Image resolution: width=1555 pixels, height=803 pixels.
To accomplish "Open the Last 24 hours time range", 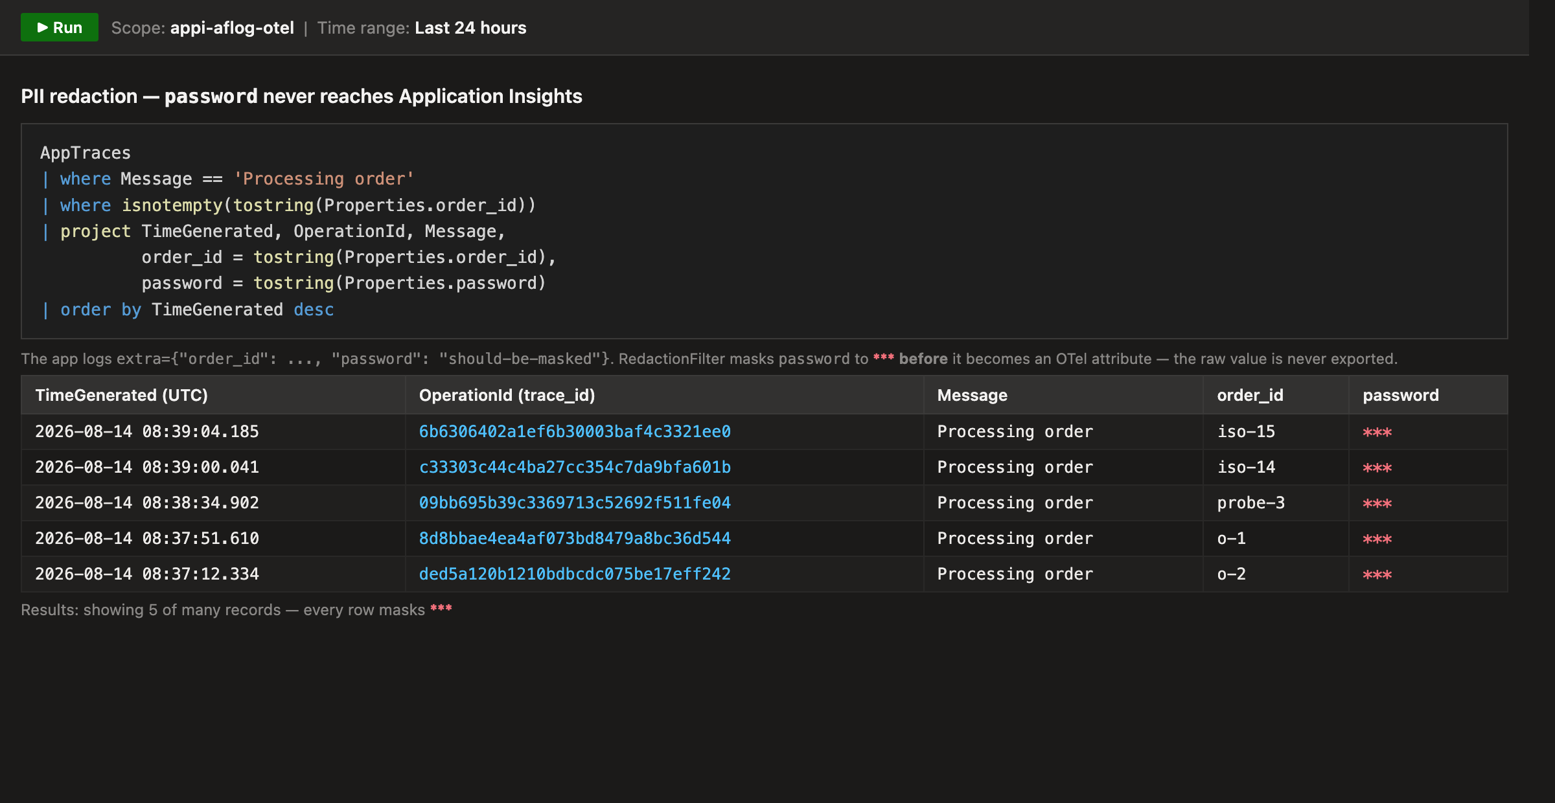I will tap(470, 28).
